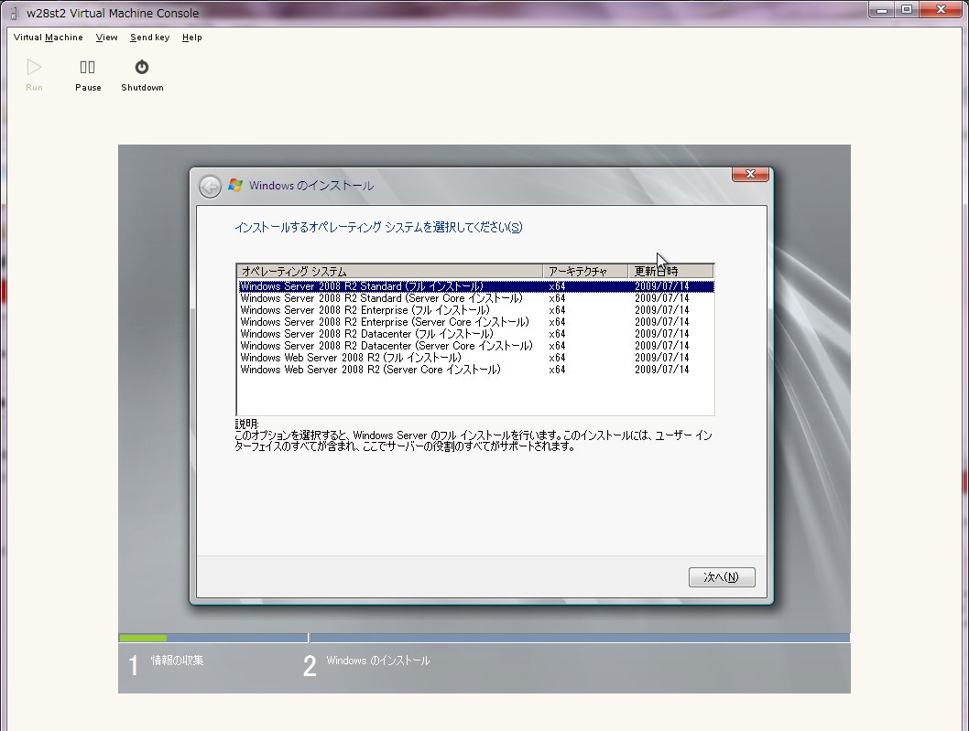Image resolution: width=969 pixels, height=731 pixels.
Task: Select Windows Server 2008 R2 Enterprise (Server Core インストール)
Action: coord(476,322)
